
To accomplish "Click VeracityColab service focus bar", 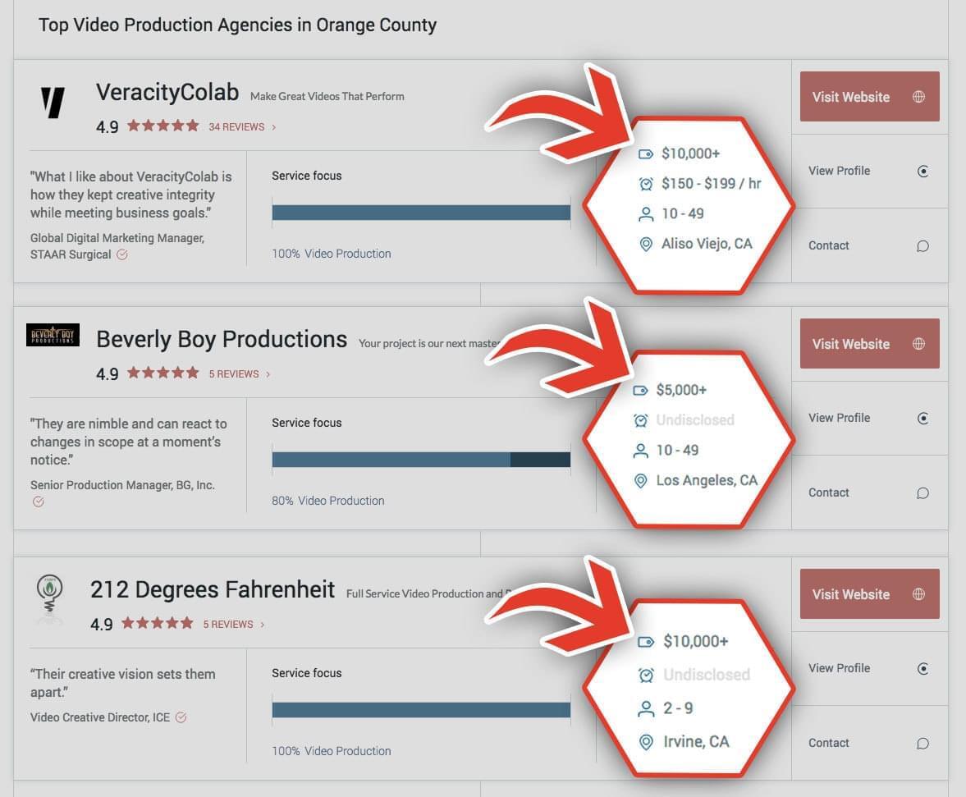I will 421,213.
